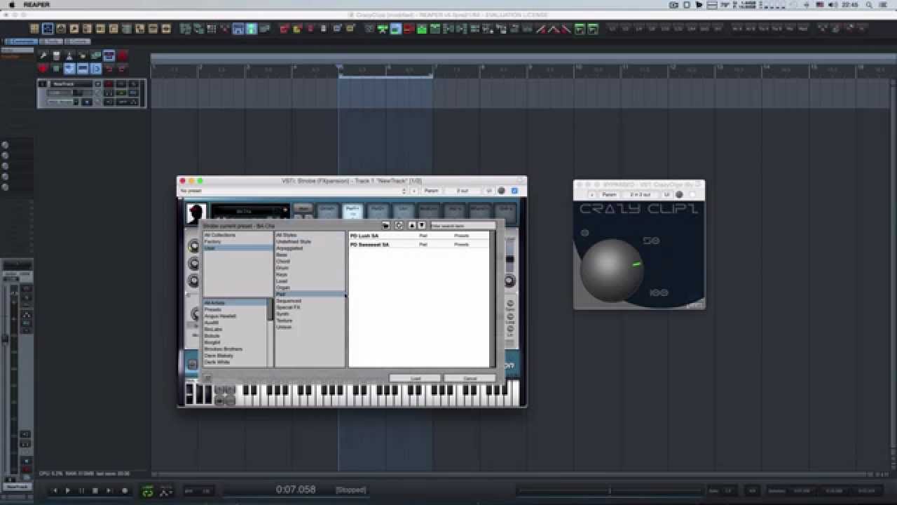The width and height of the screenshot is (897, 505).
Task: Click 2 in 2 out button in CrazyClipz window
Action: coord(641,194)
